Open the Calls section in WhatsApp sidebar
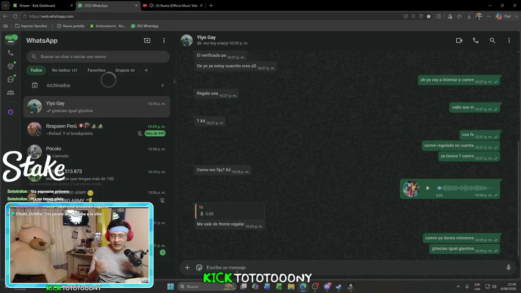 (11, 53)
